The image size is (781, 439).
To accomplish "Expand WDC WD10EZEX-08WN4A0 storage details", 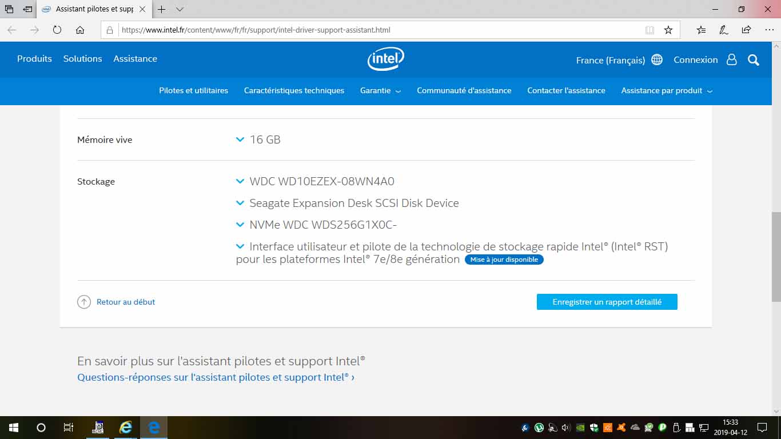I will (240, 181).
